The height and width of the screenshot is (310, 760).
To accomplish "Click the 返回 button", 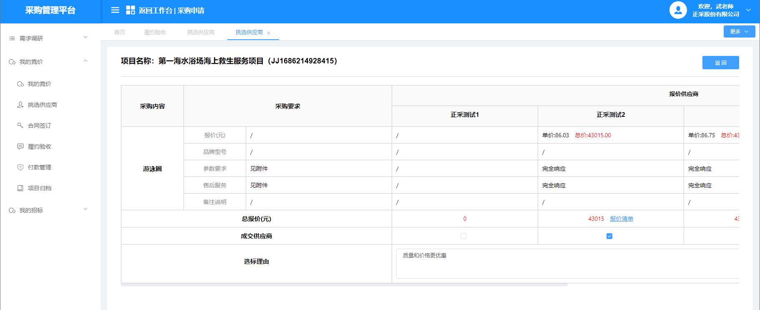I will click(720, 63).
